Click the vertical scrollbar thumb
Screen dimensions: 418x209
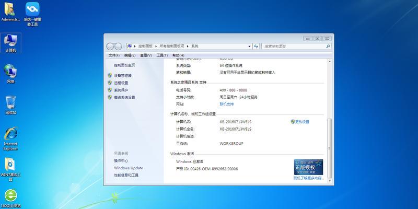[330, 148]
